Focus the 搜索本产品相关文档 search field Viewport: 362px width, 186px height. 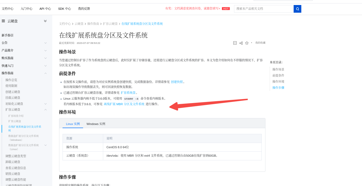(264, 9)
